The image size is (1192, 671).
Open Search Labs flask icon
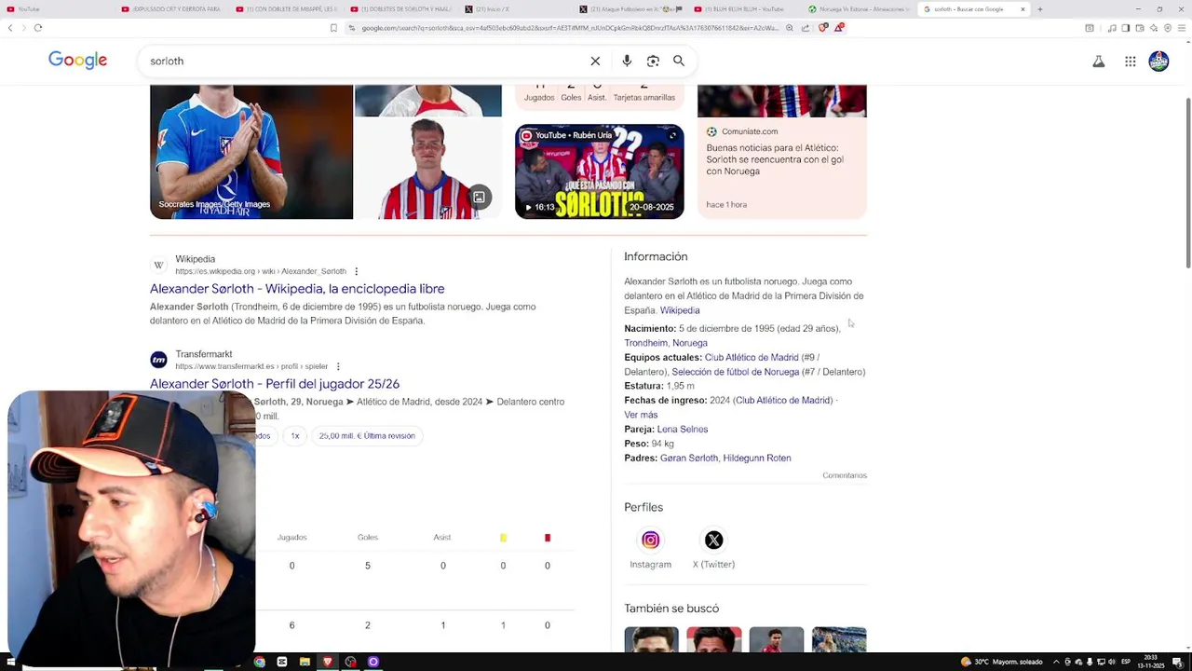pyautogui.click(x=1099, y=62)
